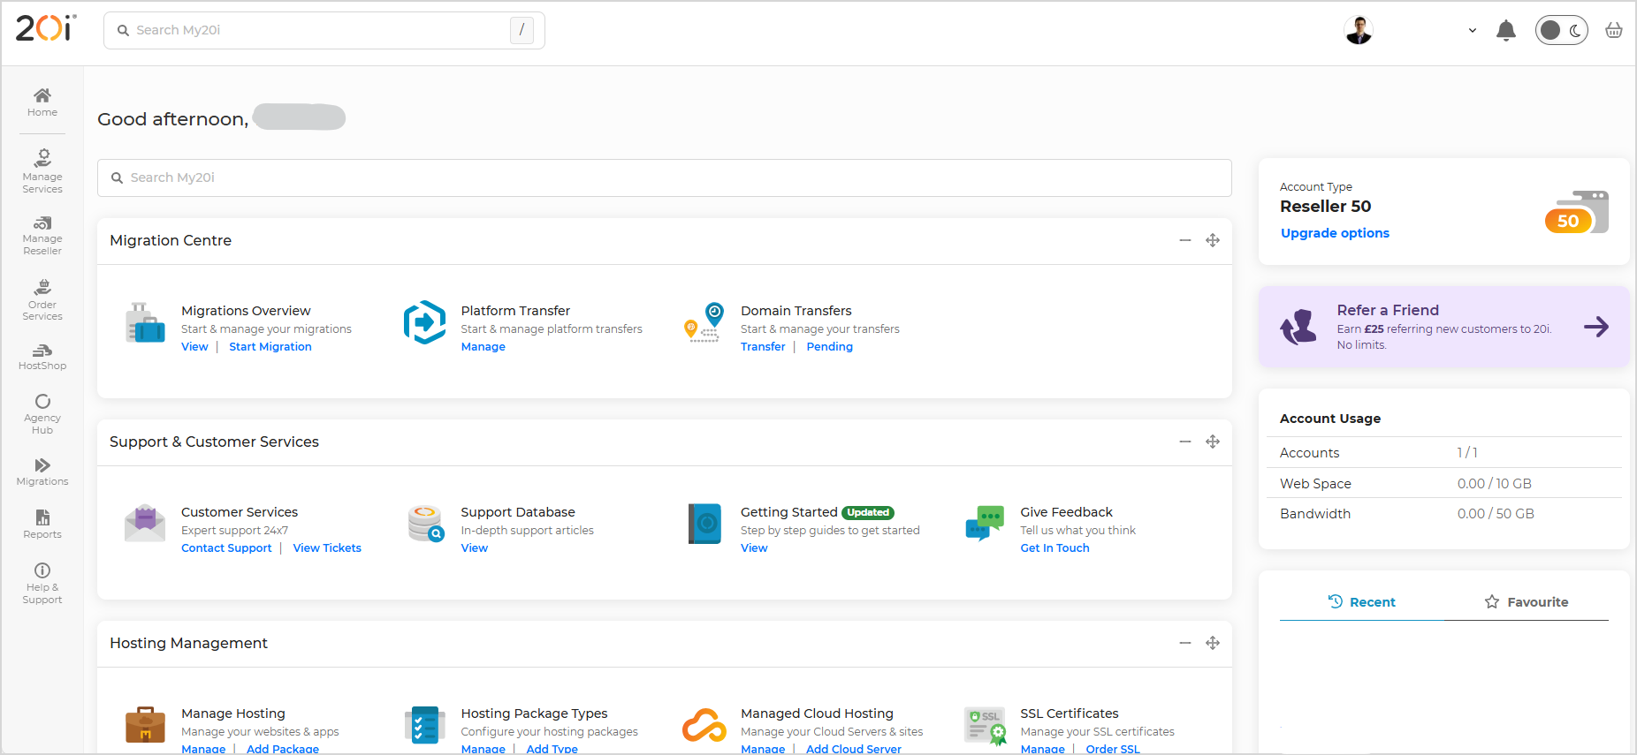Switch to the Recent tab

[x=1361, y=602]
